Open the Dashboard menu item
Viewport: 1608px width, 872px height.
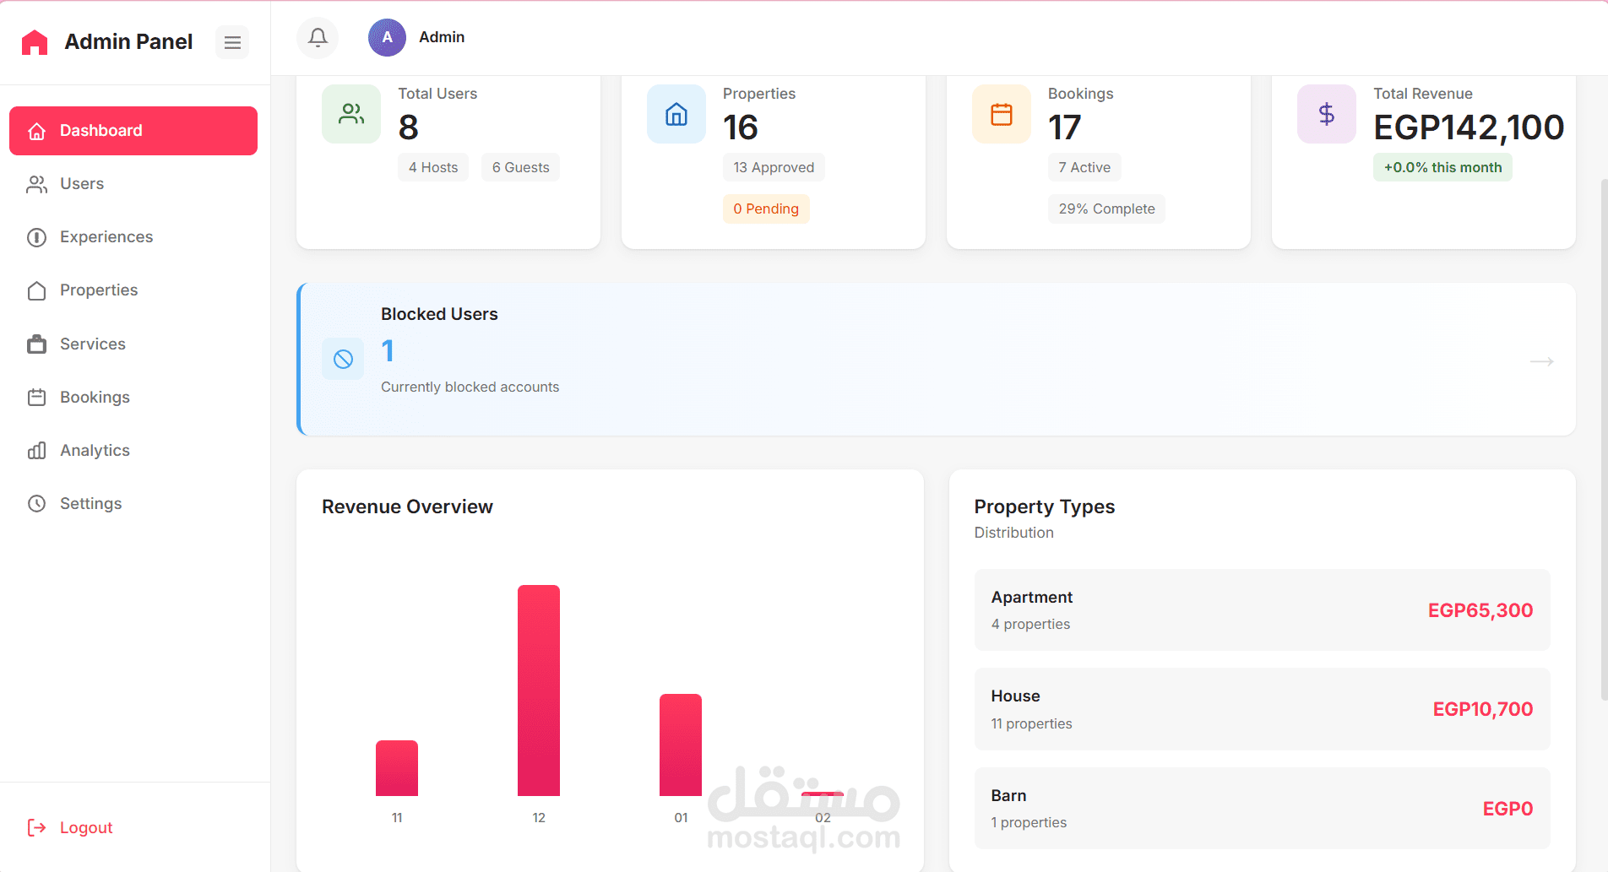tap(133, 131)
